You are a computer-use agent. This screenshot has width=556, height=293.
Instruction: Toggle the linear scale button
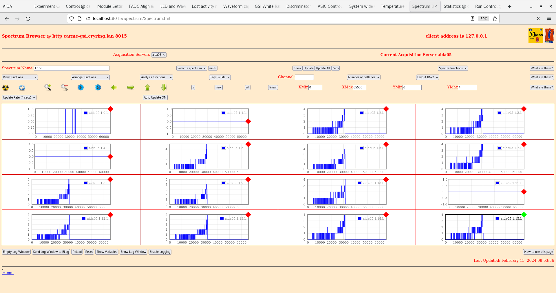click(273, 87)
